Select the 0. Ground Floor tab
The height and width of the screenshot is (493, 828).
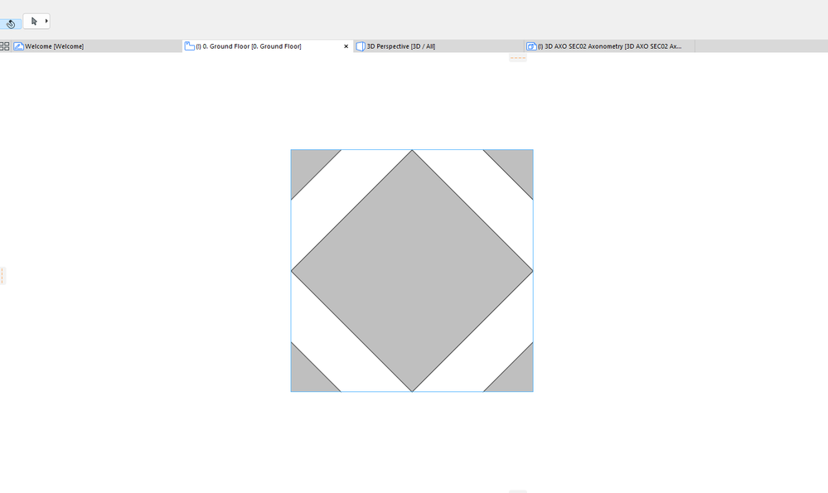[249, 46]
